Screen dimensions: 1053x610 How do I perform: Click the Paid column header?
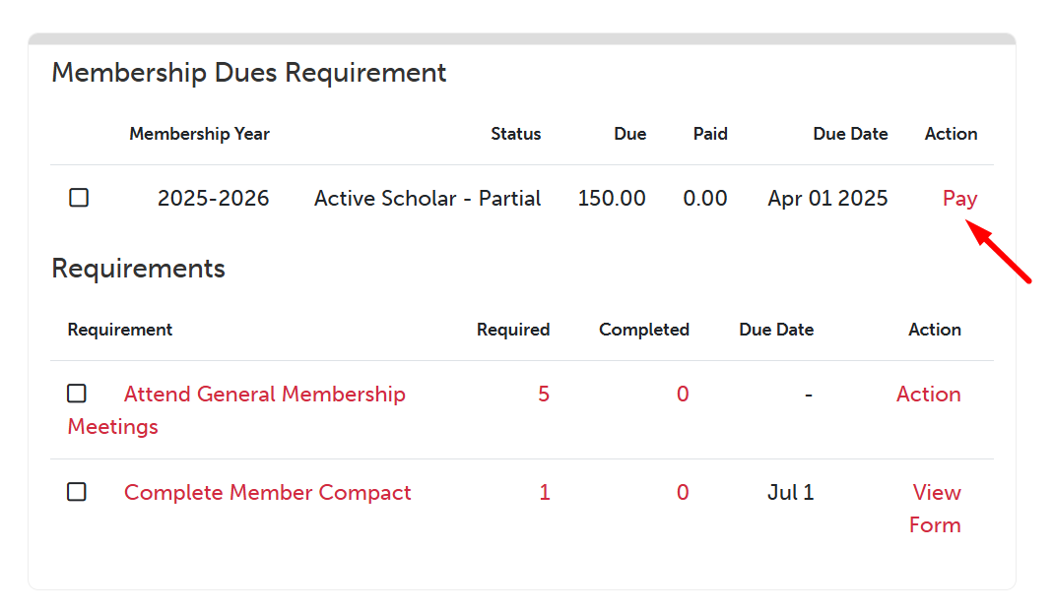click(710, 134)
